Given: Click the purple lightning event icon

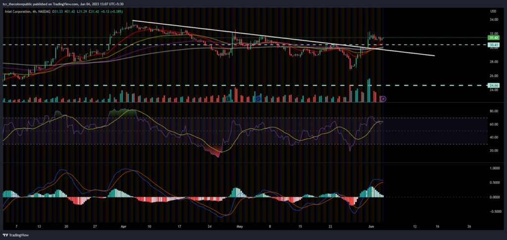Looking at the screenshot, I should click(383, 98).
